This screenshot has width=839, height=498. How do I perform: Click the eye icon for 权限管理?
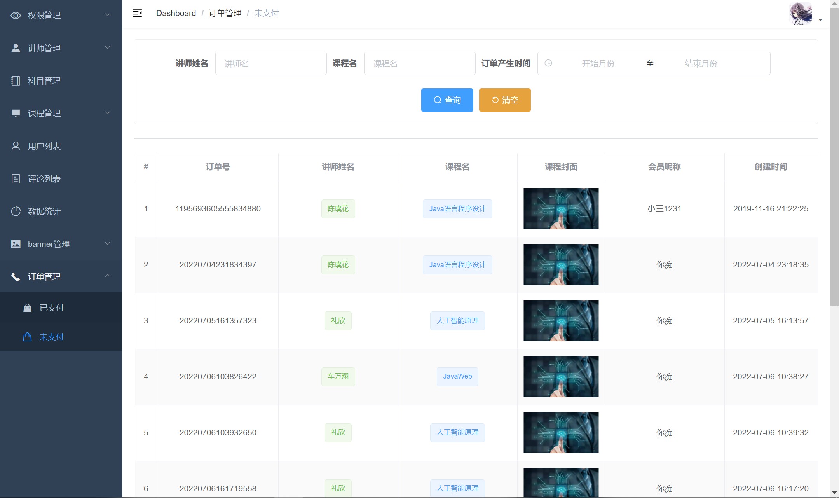pyautogui.click(x=16, y=16)
